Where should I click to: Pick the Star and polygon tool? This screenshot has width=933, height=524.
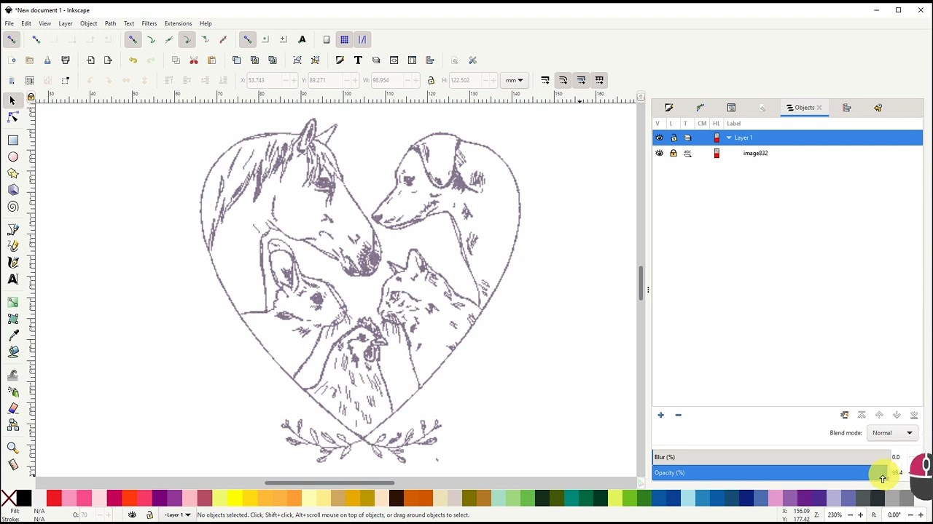13,173
